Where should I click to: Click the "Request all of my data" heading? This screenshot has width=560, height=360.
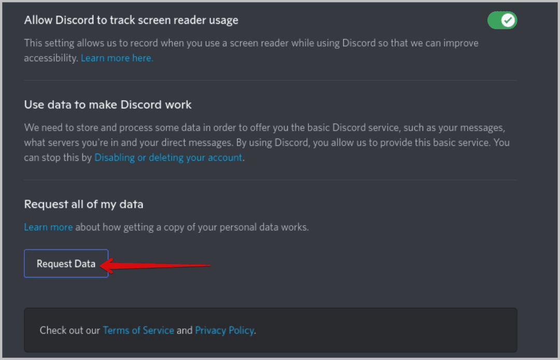pyautogui.click(x=83, y=204)
